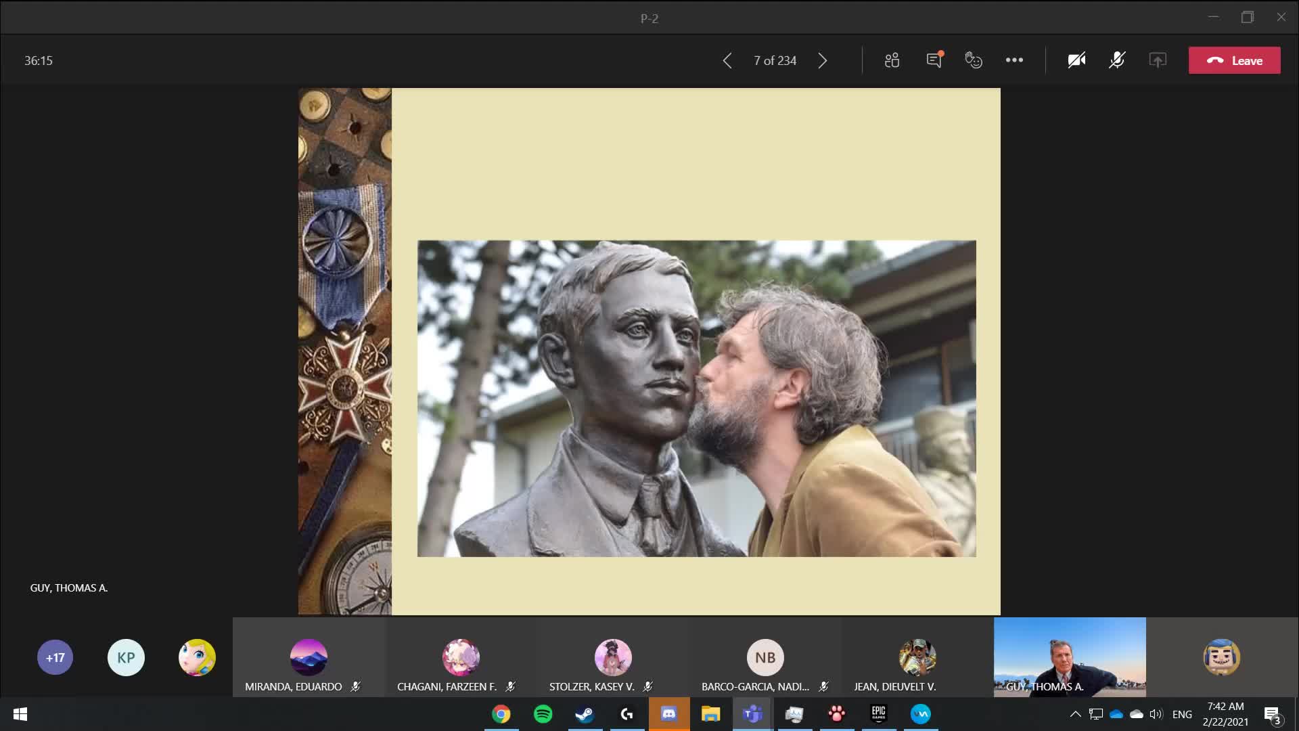
Task: Leave the meeting
Action: point(1234,60)
